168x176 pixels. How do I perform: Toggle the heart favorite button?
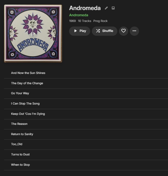124,31
